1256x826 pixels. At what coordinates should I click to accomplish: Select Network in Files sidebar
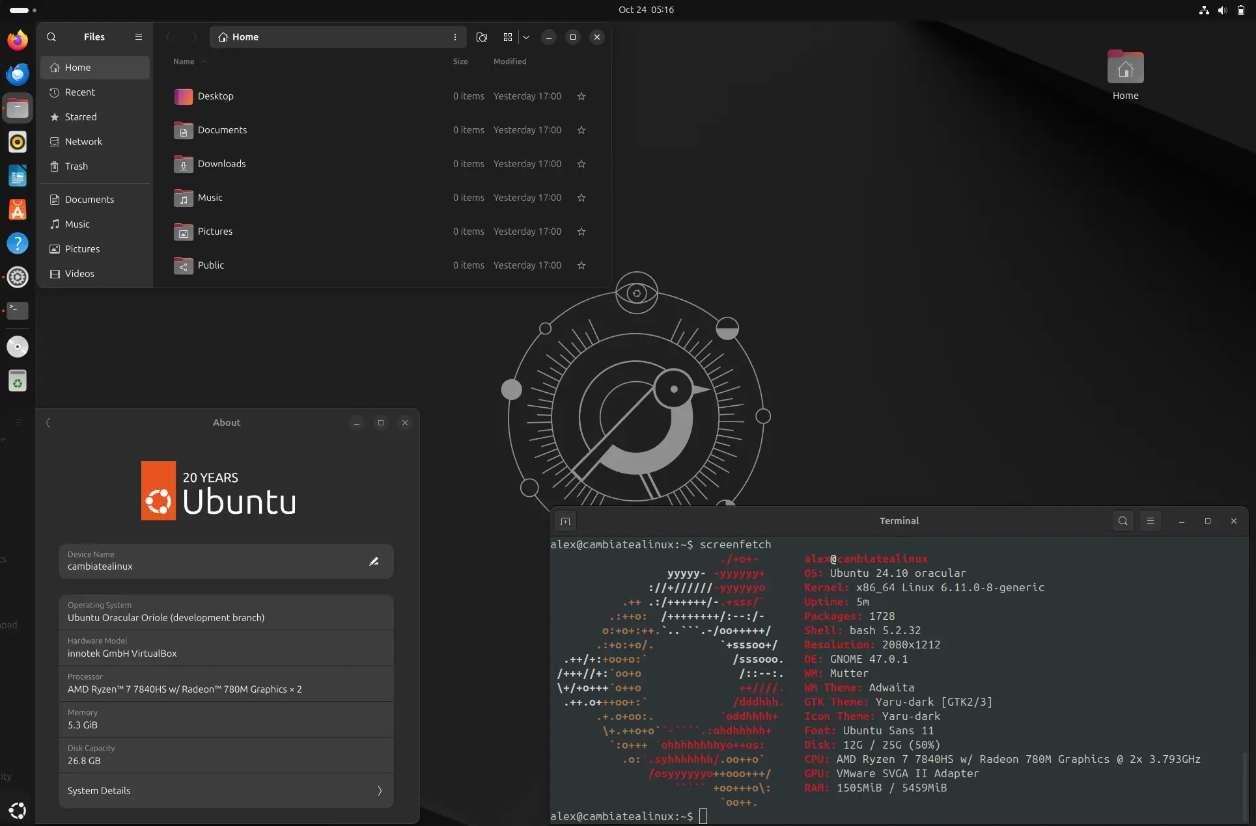tap(95, 142)
